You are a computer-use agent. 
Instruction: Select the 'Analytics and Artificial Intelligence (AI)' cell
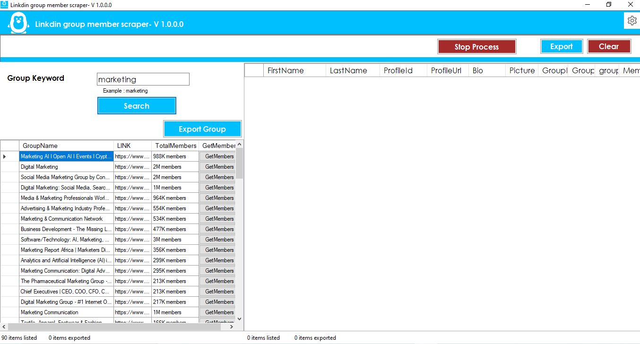pyautogui.click(x=66, y=260)
